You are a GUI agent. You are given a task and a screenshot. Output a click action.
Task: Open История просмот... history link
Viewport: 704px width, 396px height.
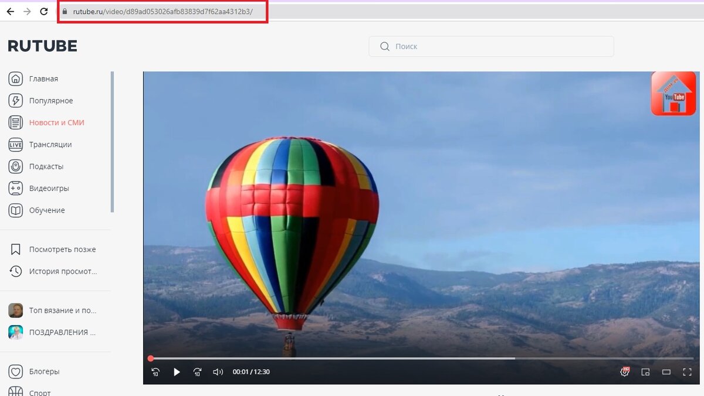tap(63, 271)
